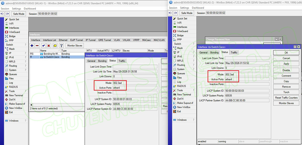302x145 pixels.
Task: Open Settings menu in MLAG-2 window
Action: (x=184, y=8)
